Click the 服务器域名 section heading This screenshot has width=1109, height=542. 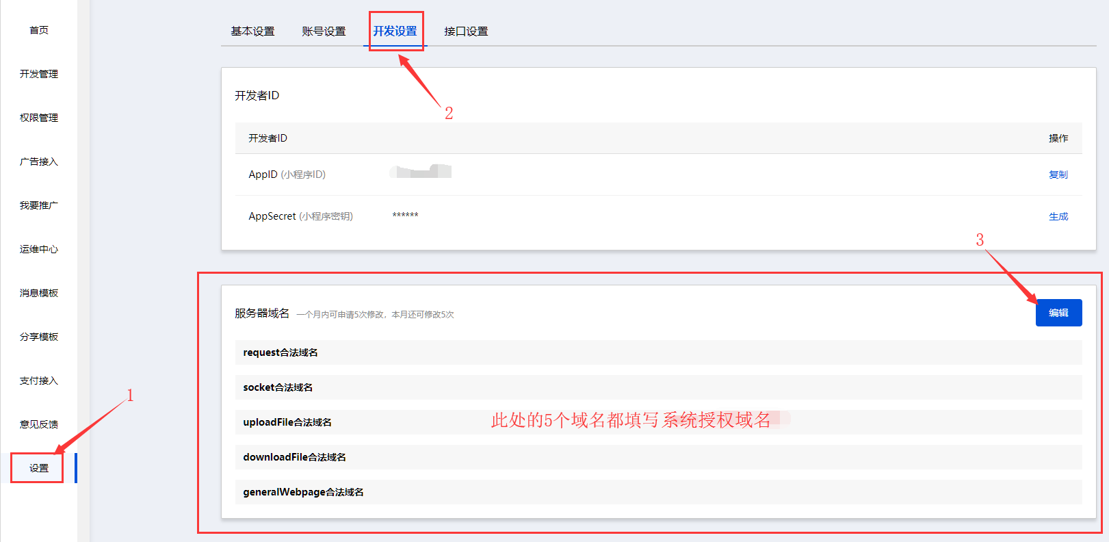pos(262,313)
